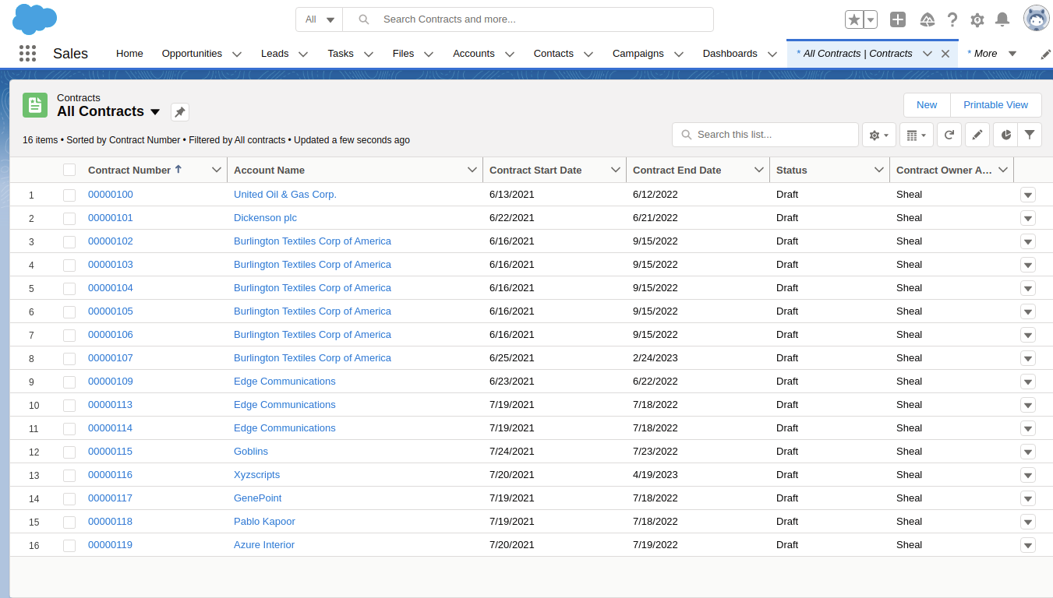Screen dimensions: 1053x598
Task: Select checkbox for contract 00000116
Action: pos(69,476)
